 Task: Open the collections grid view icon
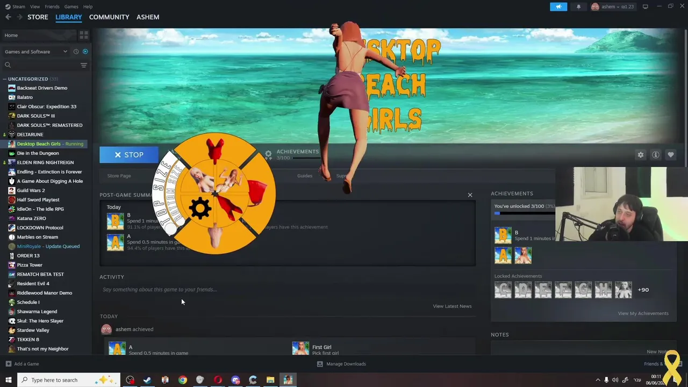point(84,35)
